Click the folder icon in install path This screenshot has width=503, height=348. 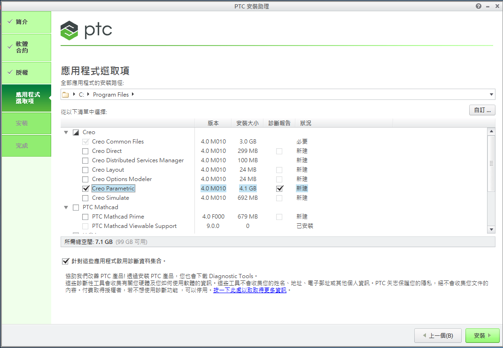65,95
